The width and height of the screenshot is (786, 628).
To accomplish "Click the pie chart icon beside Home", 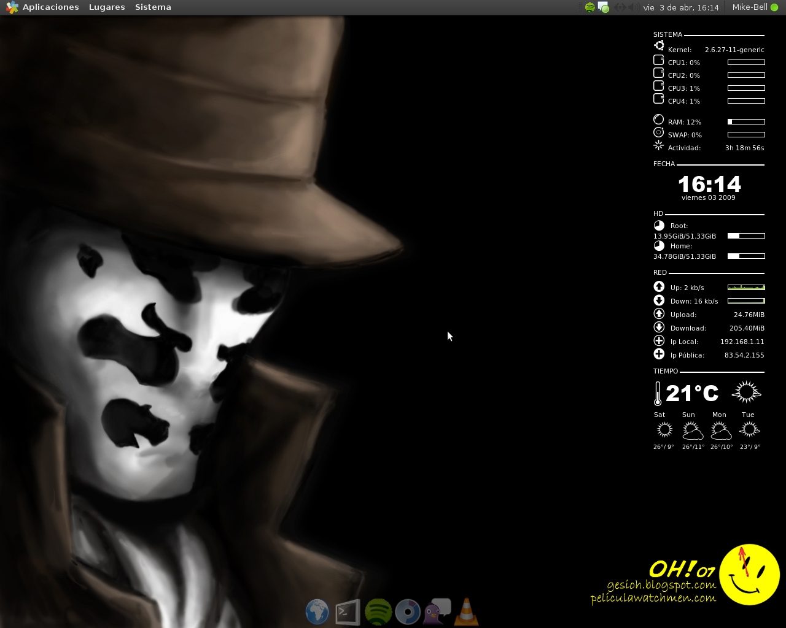I will pyautogui.click(x=659, y=245).
